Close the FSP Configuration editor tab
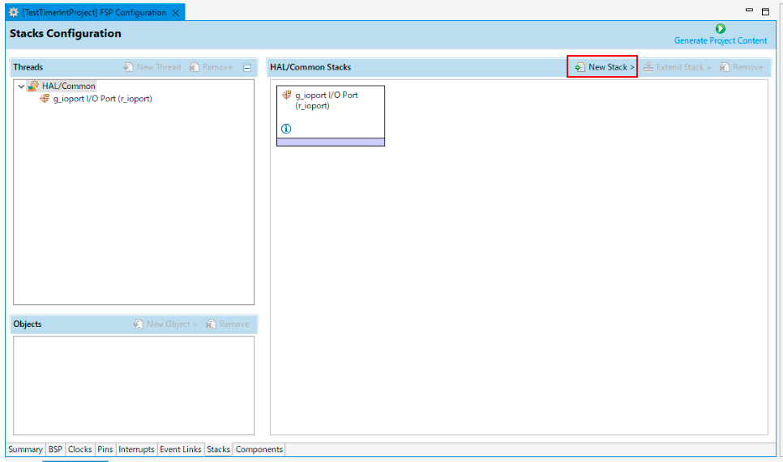Image resolution: width=783 pixels, height=462 pixels. [x=176, y=13]
